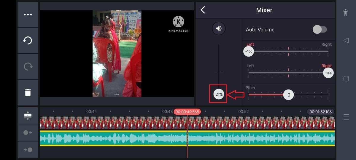The image size is (356, 160).
Task: Click the upper pan slider +100 knob
Action: (248, 52)
